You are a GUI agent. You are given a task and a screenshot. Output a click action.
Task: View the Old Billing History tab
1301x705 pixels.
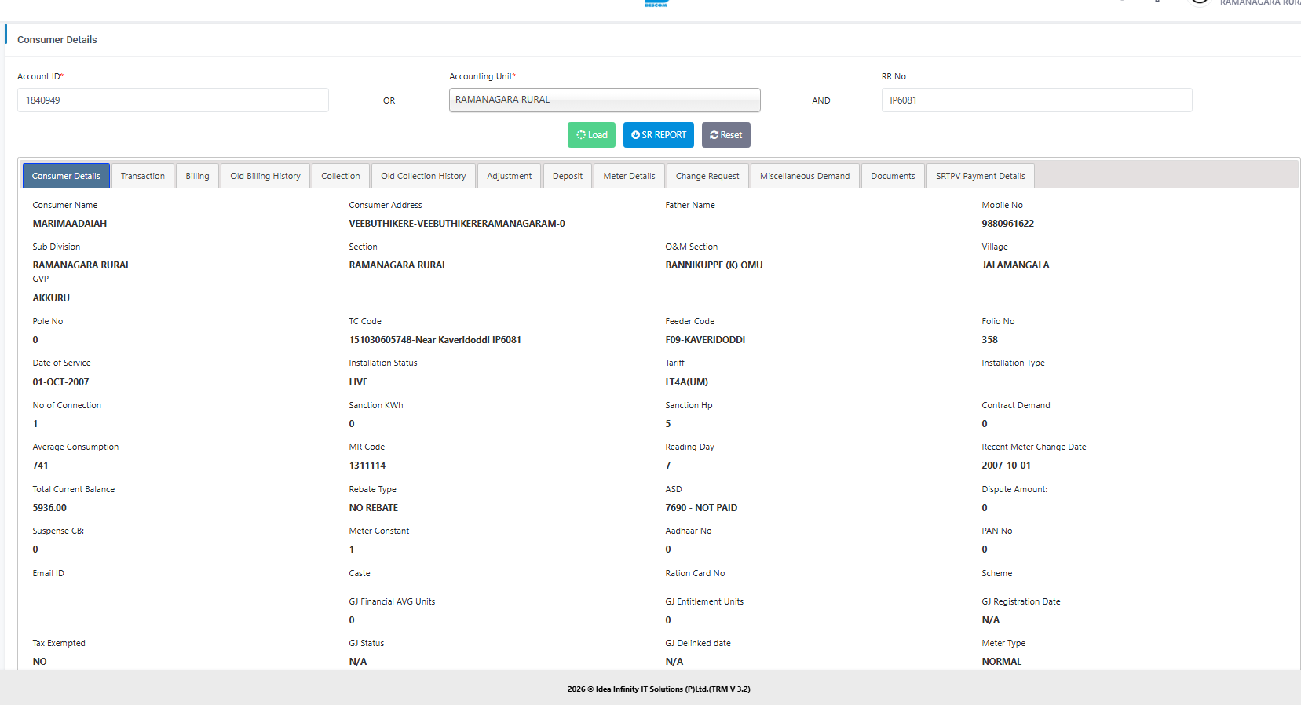(x=265, y=176)
